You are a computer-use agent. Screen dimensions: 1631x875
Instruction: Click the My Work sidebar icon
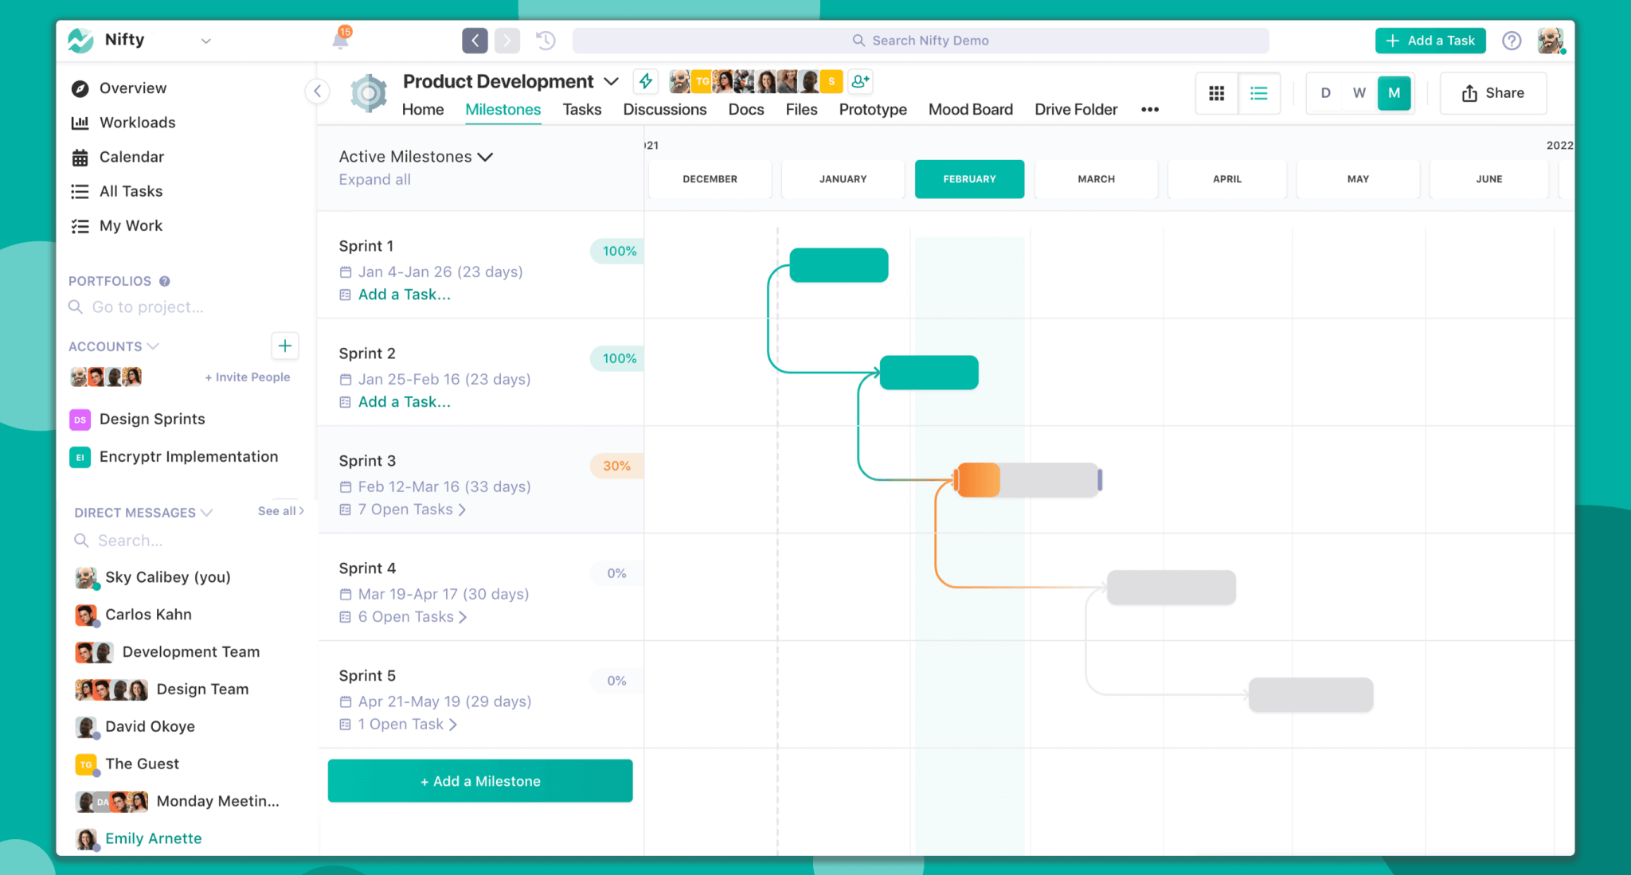tap(80, 225)
